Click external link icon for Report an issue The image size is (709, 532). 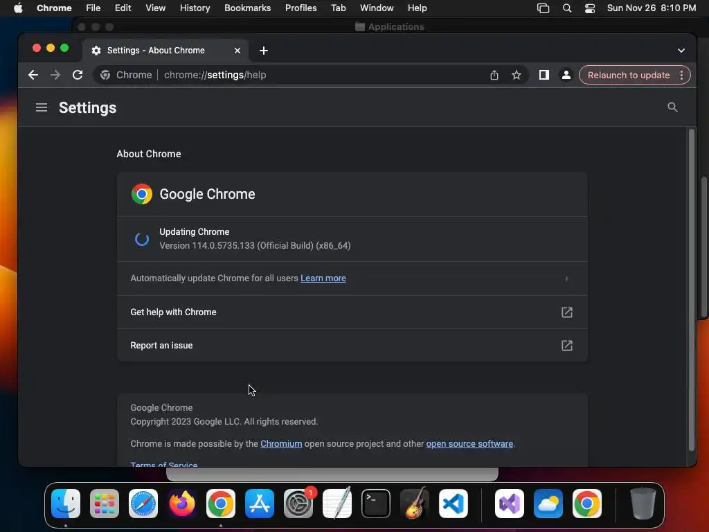coord(567,346)
